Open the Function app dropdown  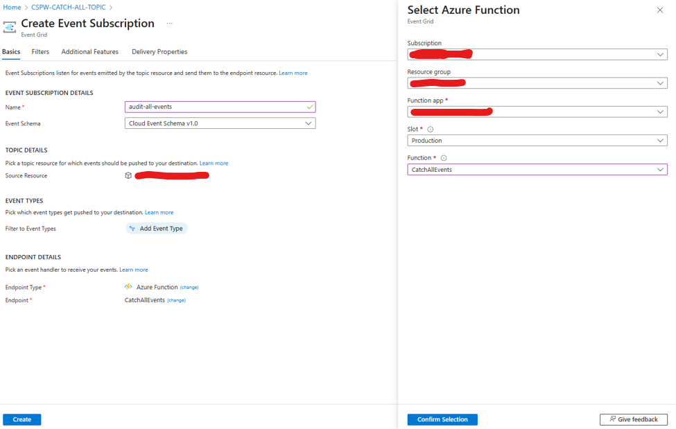click(x=537, y=112)
